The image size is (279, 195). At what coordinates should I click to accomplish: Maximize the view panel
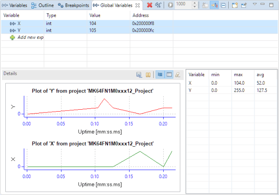271,5
